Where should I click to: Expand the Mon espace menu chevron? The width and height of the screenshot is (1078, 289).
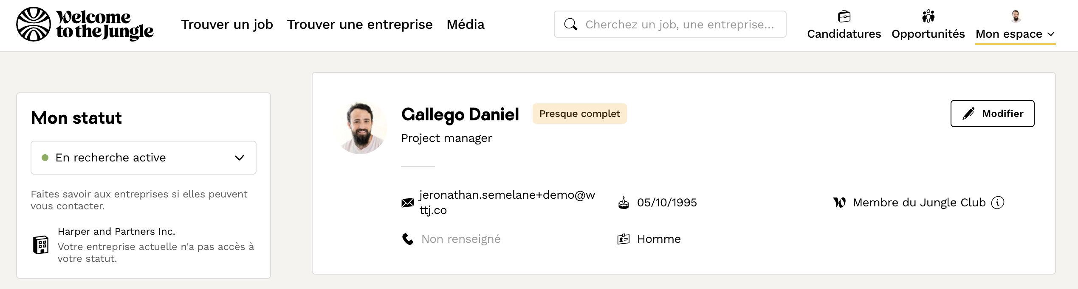1051,34
